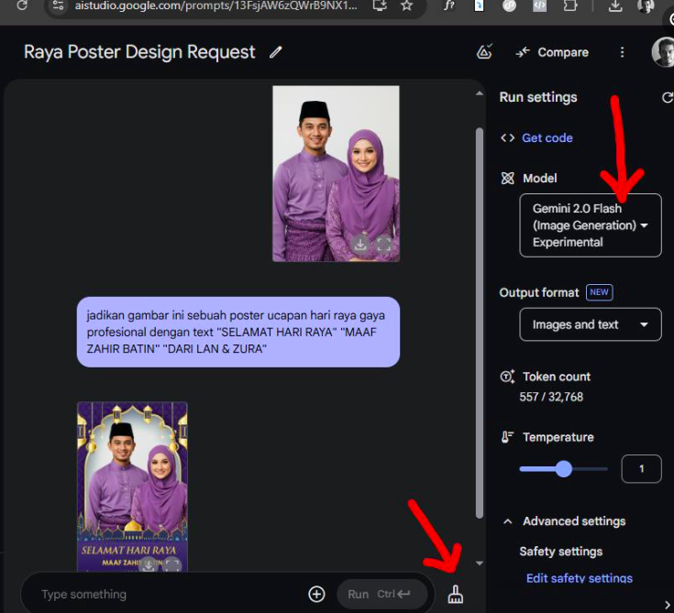This screenshot has width=674, height=613.
Task: Expand the generated Raya poster fullscreen
Action: (x=172, y=565)
